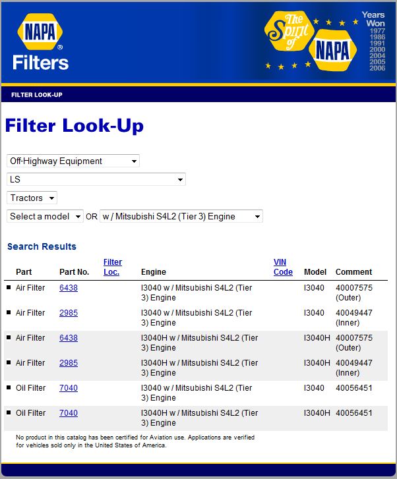Click the FILTER LOOK-UP navigation item
Viewport: 397px width, 479px height.
(37, 95)
